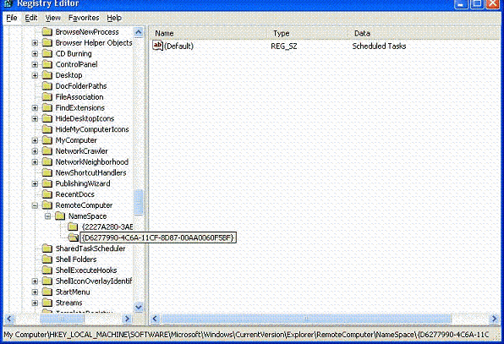Click the tree pane vertical scrollbar thumb

pos(139,202)
